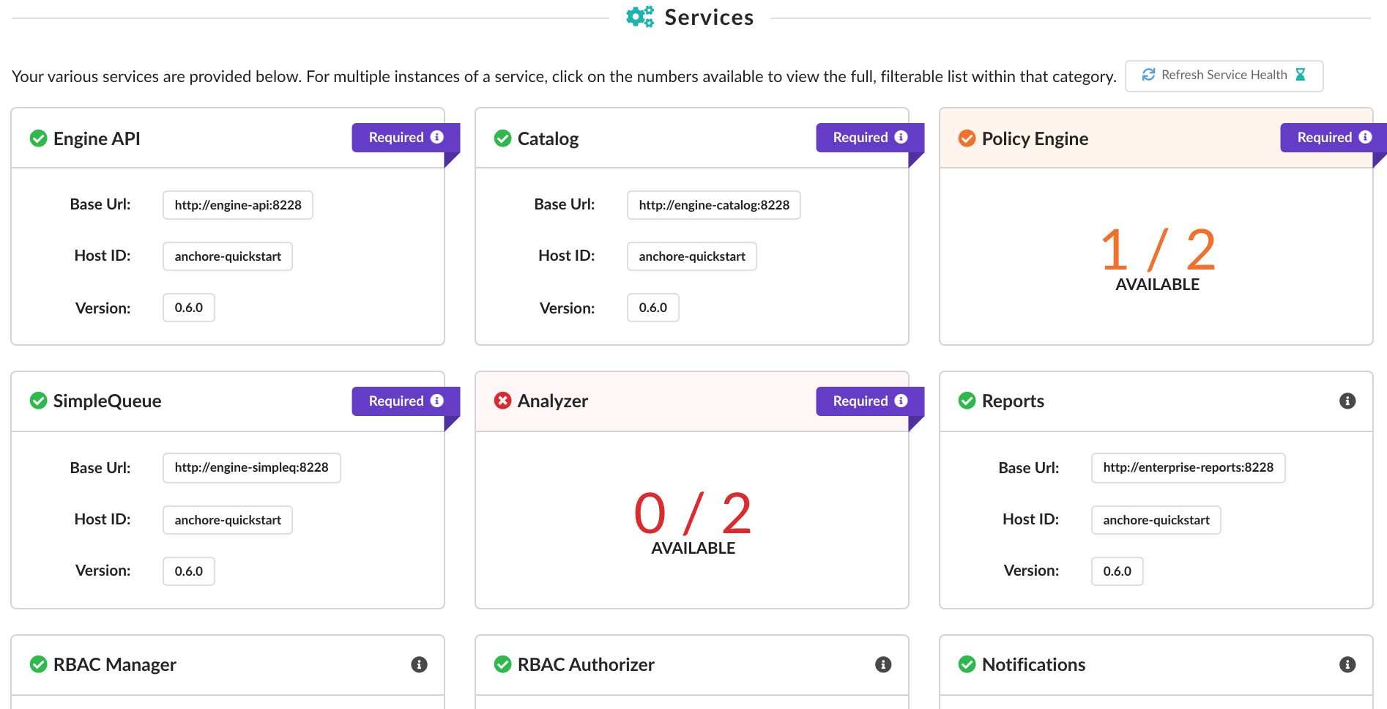Click the info icon on Notifications card

tap(1347, 664)
